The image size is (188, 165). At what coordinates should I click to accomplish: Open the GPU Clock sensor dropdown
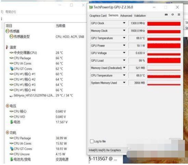coord(124,23)
